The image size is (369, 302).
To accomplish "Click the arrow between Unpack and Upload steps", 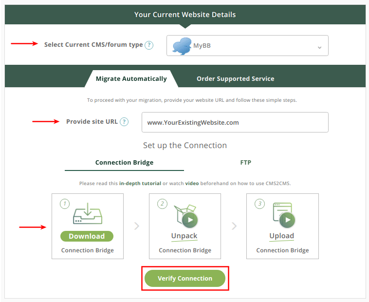I will click(x=234, y=226).
